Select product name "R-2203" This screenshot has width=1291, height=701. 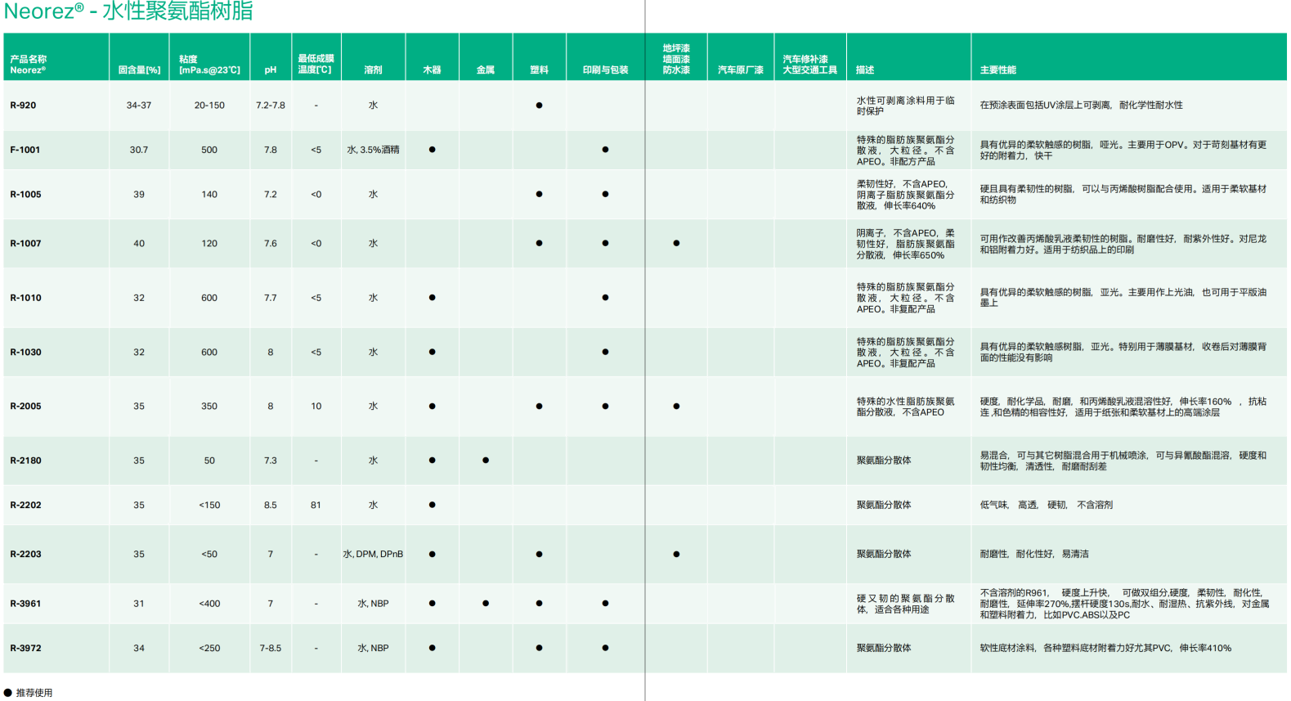coord(25,555)
